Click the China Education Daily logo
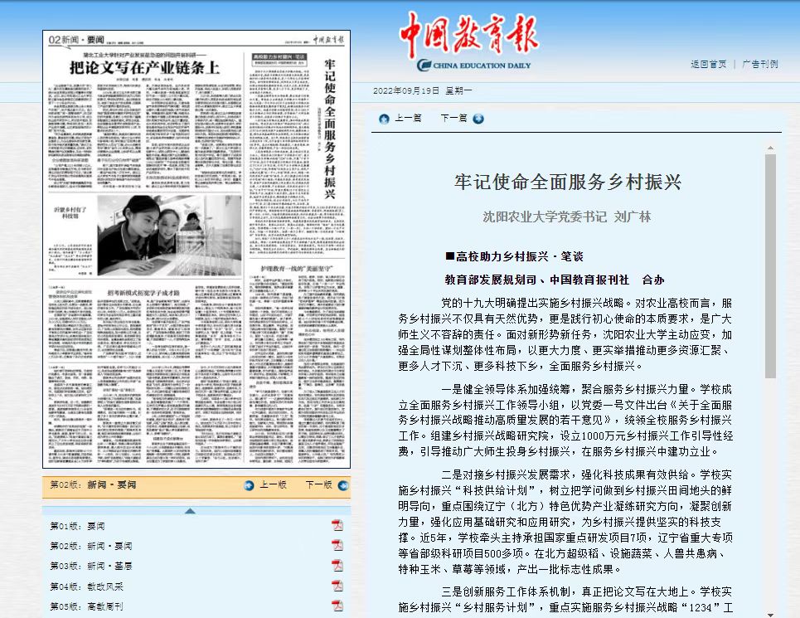 [469, 41]
